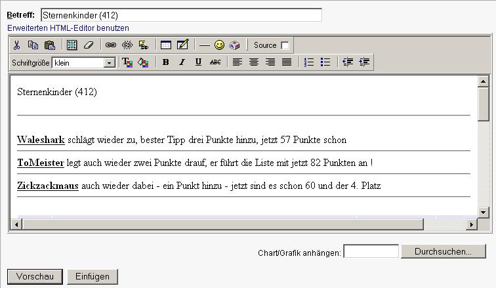Toggle italic formatting
The height and width of the screenshot is (288, 496).
click(x=182, y=62)
